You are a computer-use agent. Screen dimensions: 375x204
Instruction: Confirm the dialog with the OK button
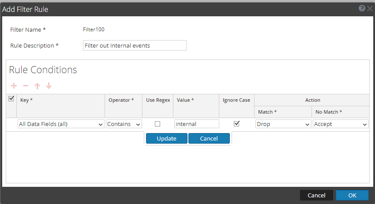click(x=352, y=195)
